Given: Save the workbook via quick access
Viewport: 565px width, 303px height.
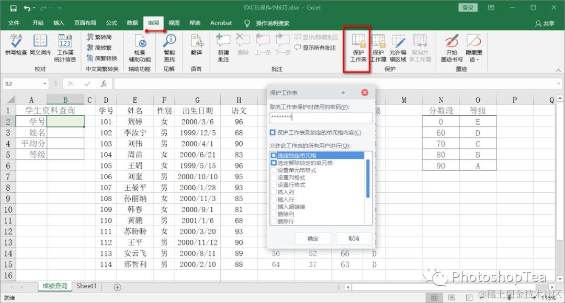Looking at the screenshot, I should (13, 8).
